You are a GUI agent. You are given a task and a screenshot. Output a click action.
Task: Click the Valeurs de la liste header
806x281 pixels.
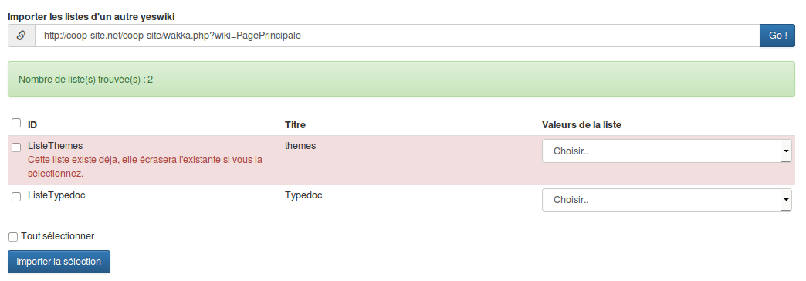[x=581, y=125]
